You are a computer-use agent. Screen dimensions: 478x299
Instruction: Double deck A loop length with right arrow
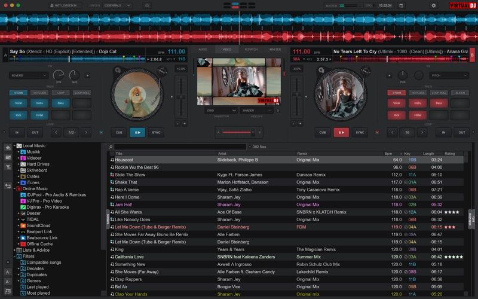coord(86,132)
